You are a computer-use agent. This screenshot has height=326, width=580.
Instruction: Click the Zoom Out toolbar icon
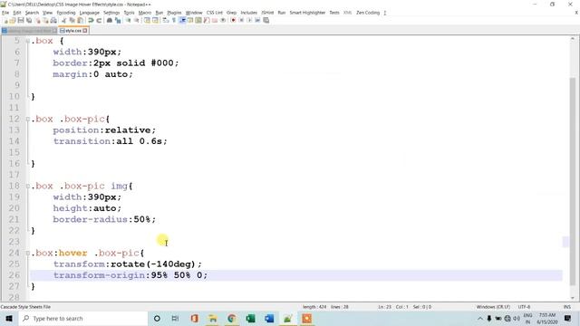(137, 20)
